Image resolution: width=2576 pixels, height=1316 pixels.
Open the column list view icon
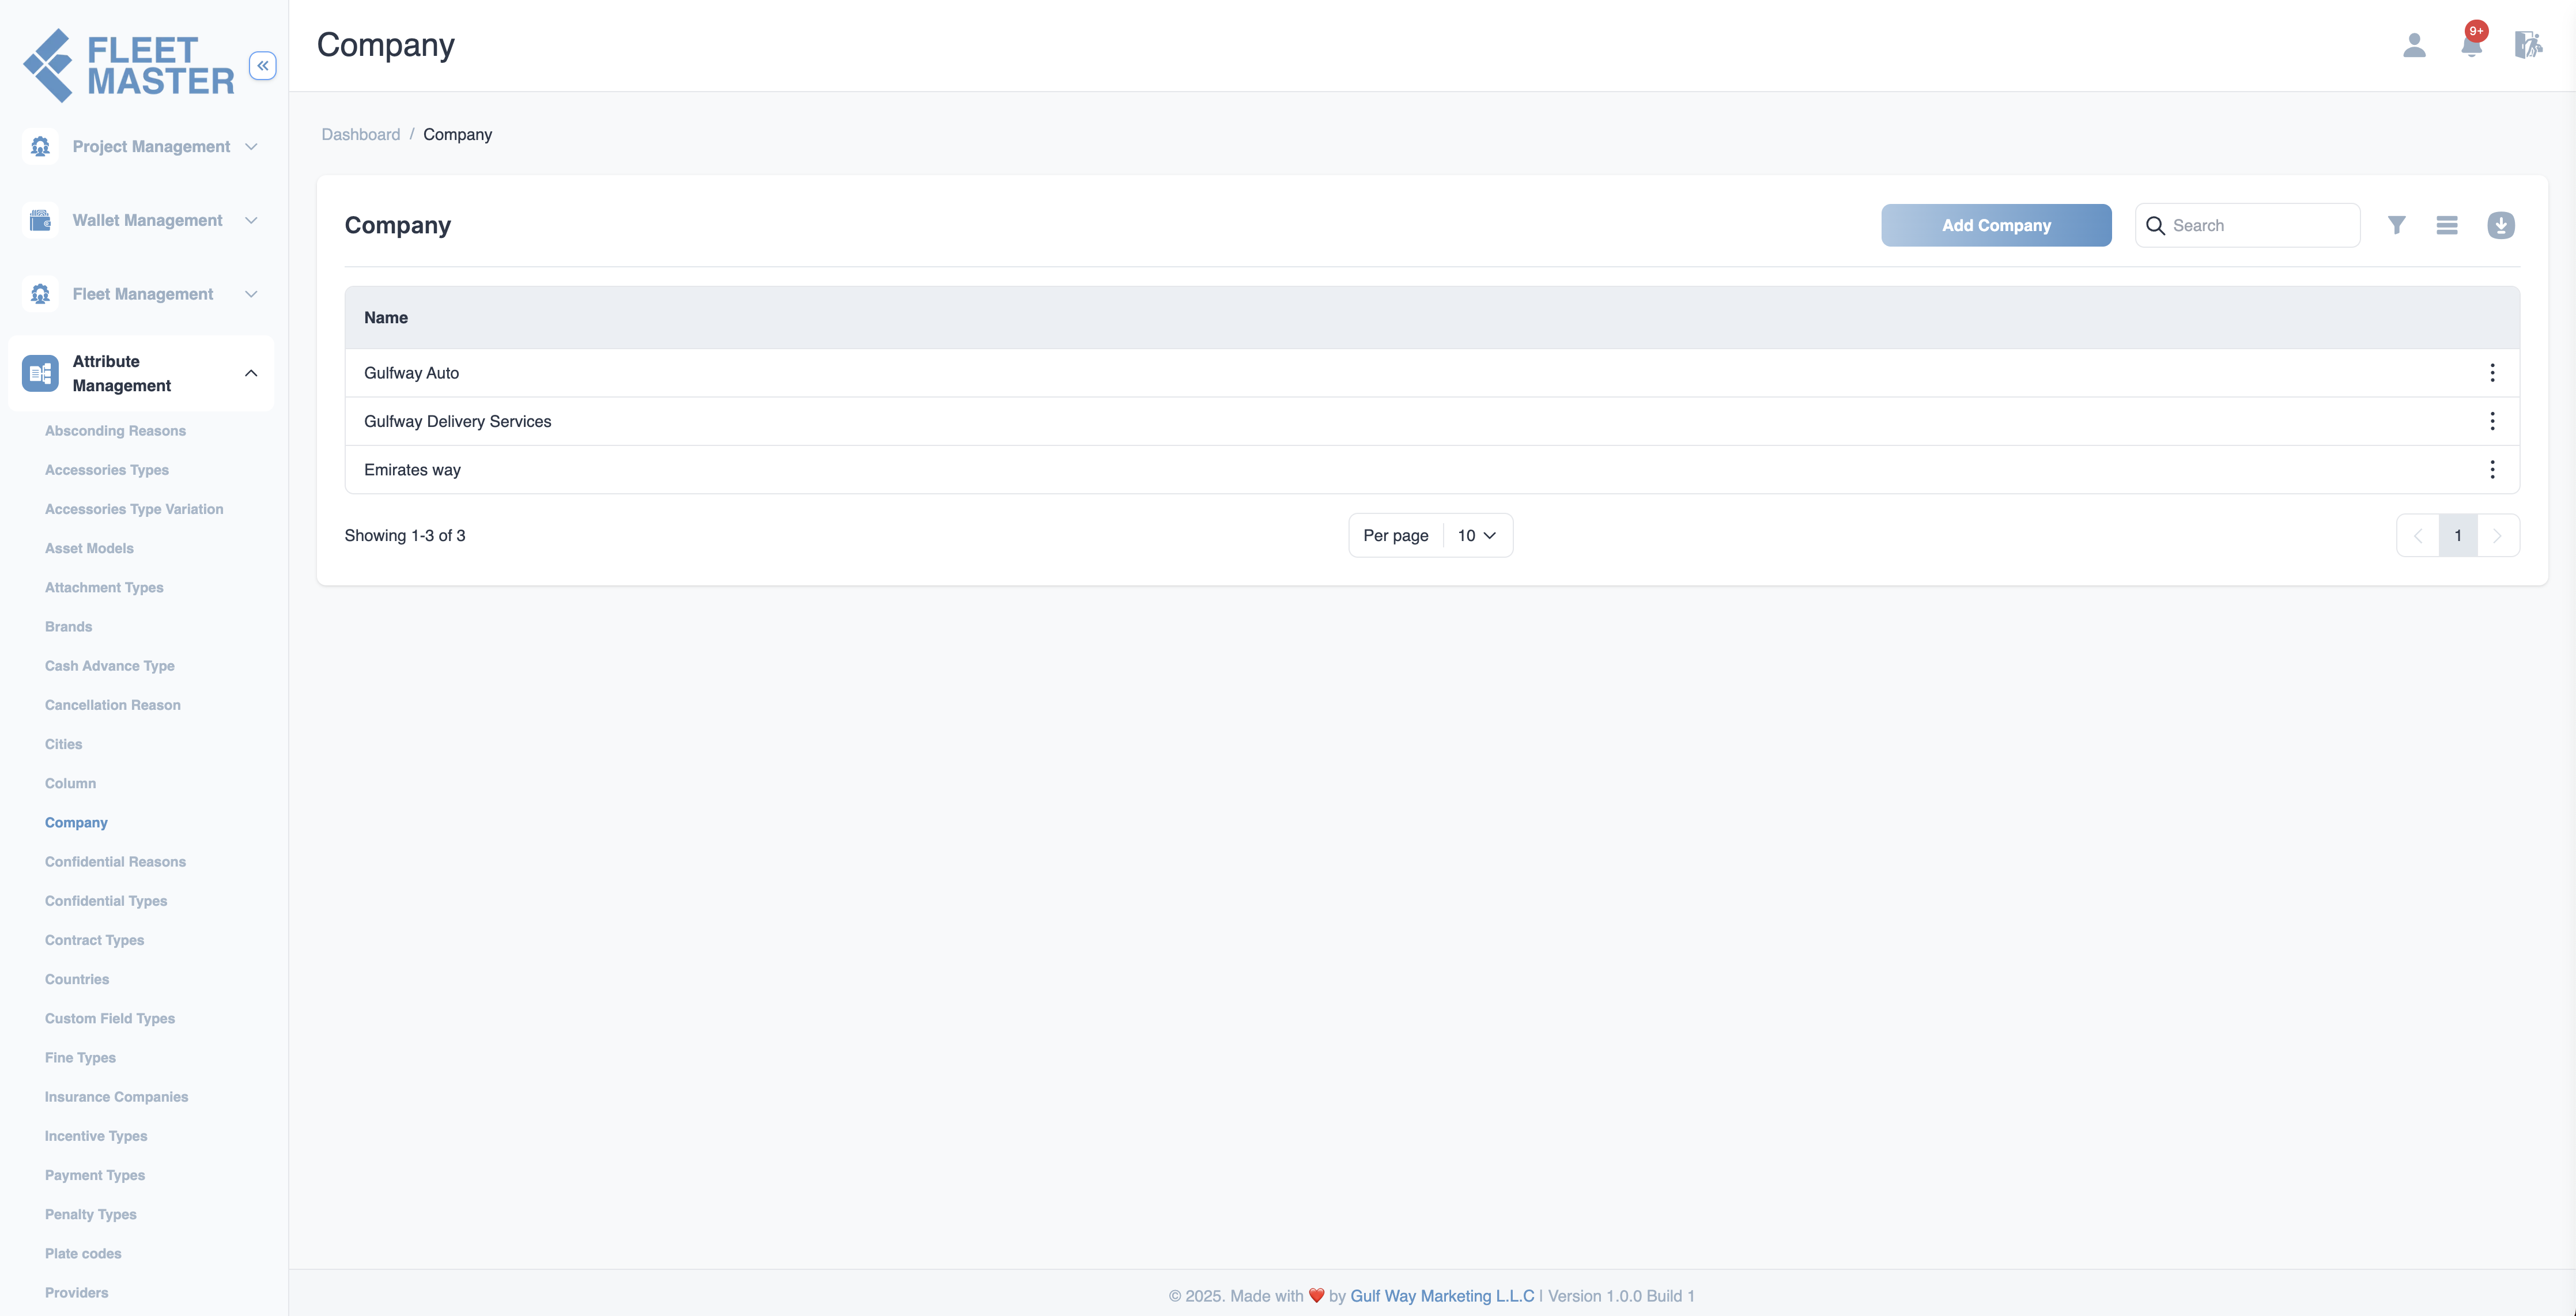pyautogui.click(x=2447, y=225)
